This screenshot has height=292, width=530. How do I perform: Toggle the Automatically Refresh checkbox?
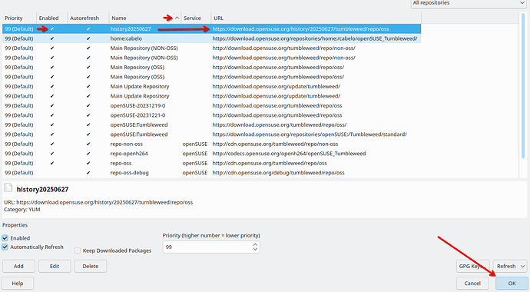(x=5, y=247)
